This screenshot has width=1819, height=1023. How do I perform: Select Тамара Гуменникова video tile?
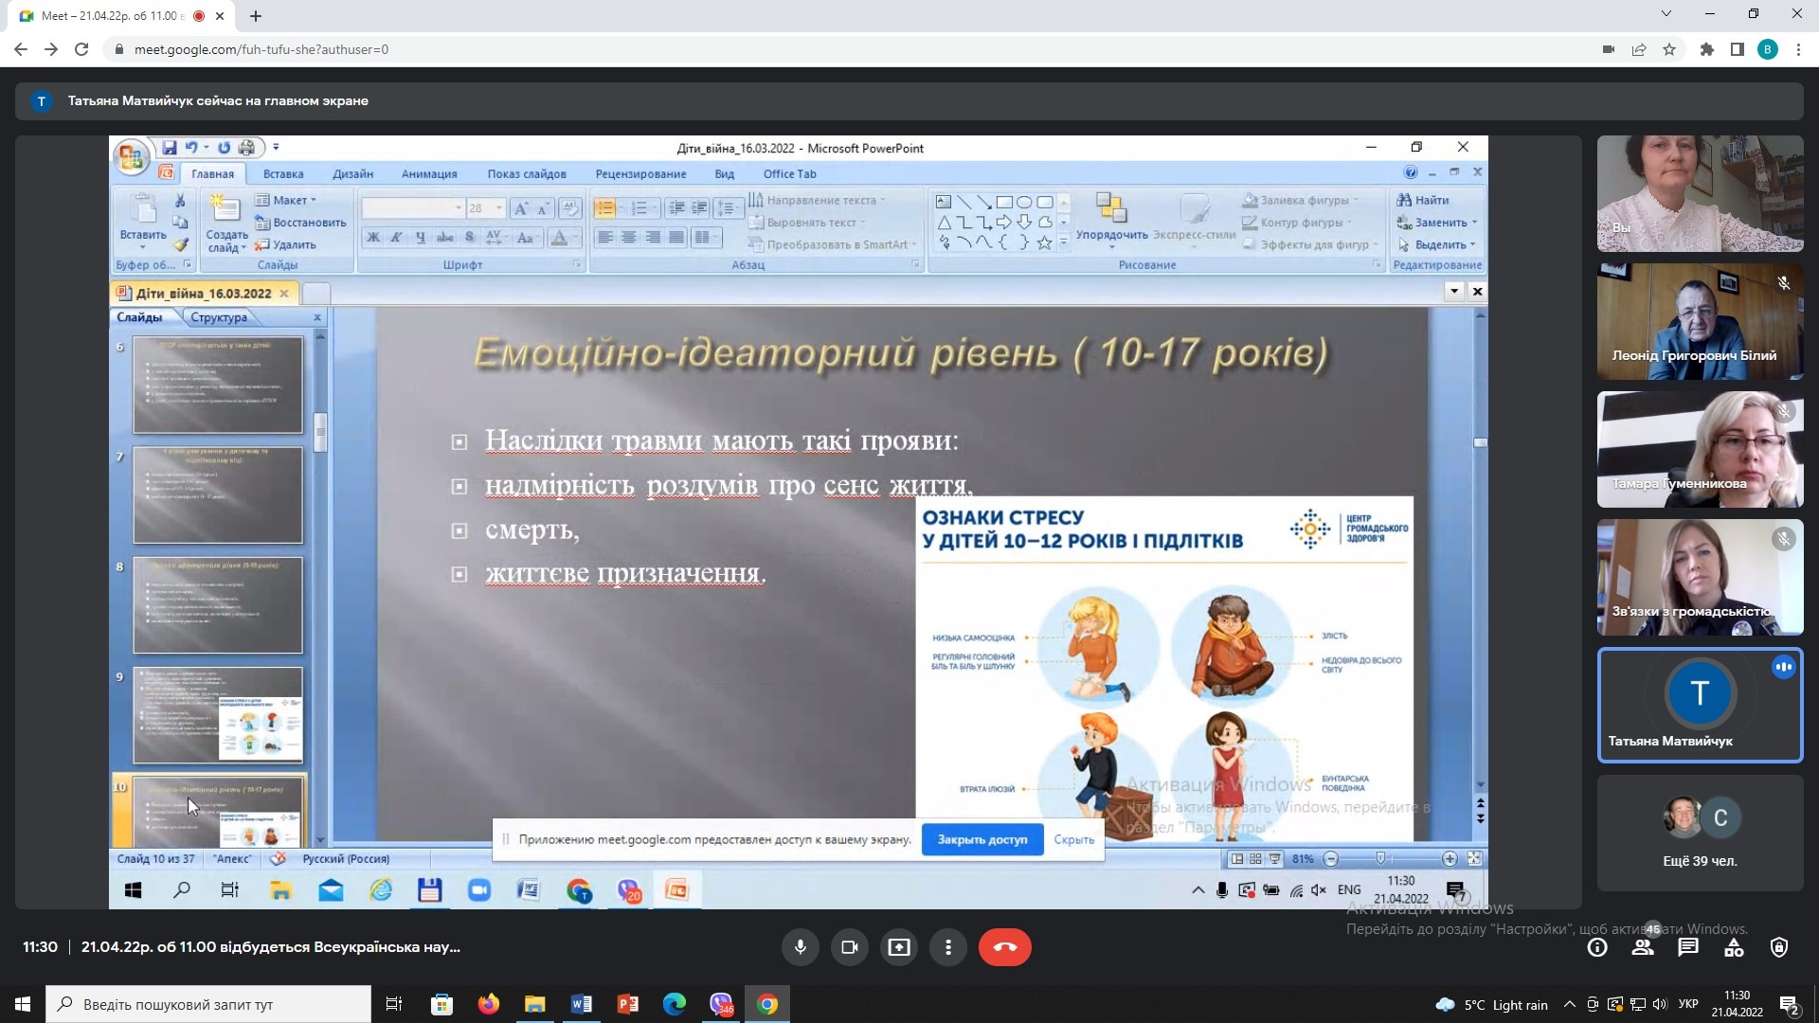tap(1700, 449)
